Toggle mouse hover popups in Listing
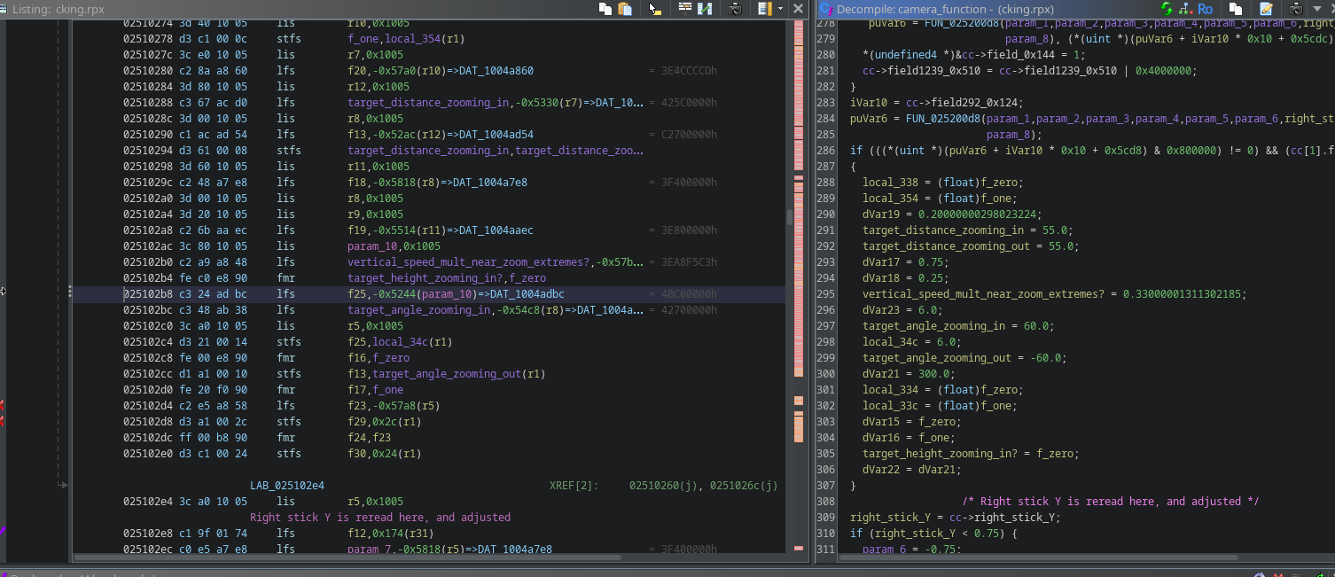The height and width of the screenshot is (577, 1335). 655,9
